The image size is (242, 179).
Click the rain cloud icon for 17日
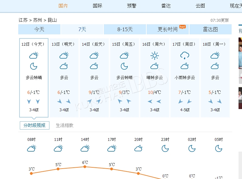click(x=185, y=55)
